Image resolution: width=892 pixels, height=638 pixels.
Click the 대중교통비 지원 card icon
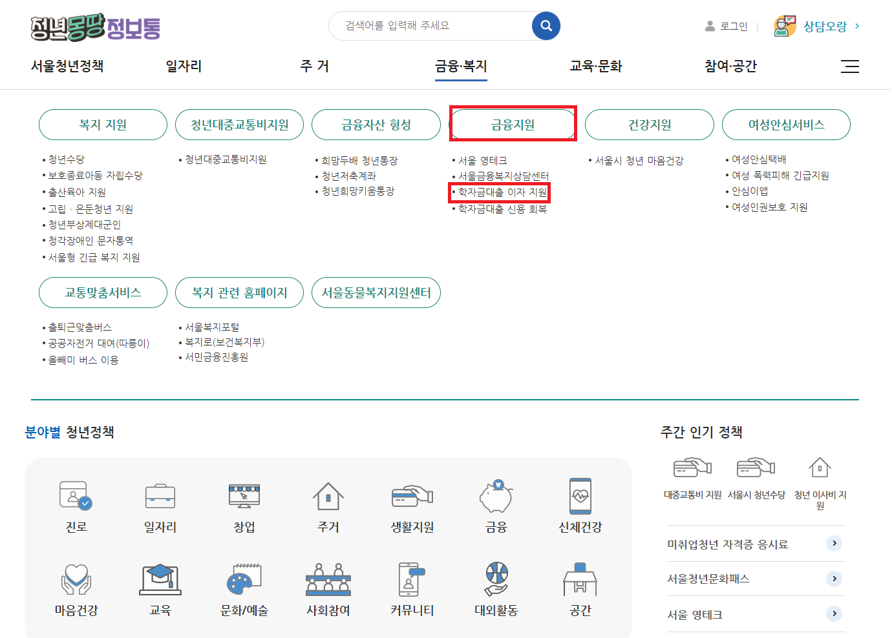[692, 467]
